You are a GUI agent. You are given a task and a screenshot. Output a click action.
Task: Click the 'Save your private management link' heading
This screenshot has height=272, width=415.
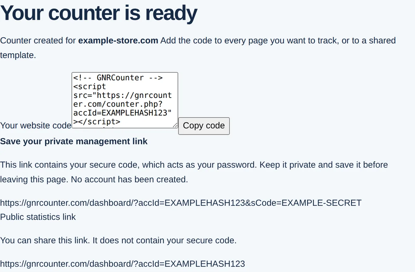[x=74, y=141]
